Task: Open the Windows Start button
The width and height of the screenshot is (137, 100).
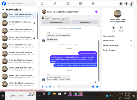Action: tap(2, 96)
